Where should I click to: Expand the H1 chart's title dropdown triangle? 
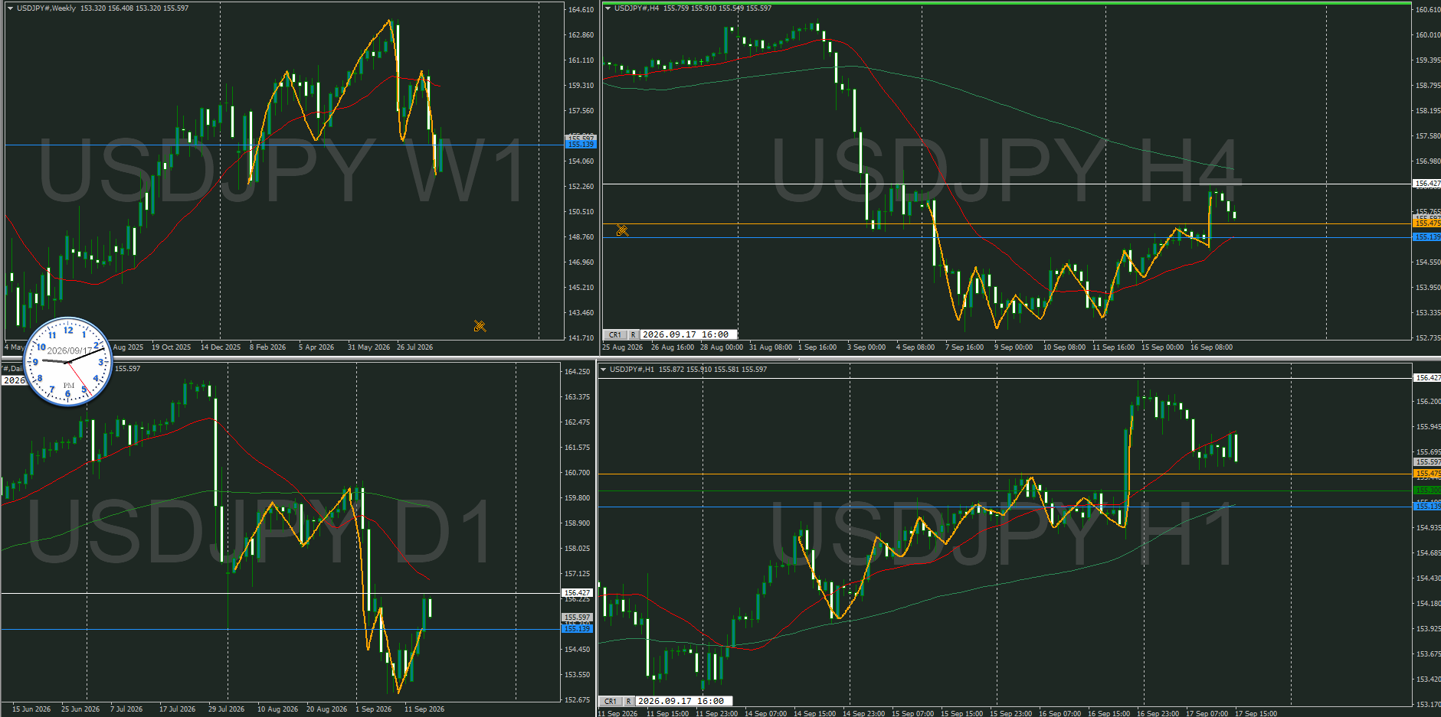[604, 370]
